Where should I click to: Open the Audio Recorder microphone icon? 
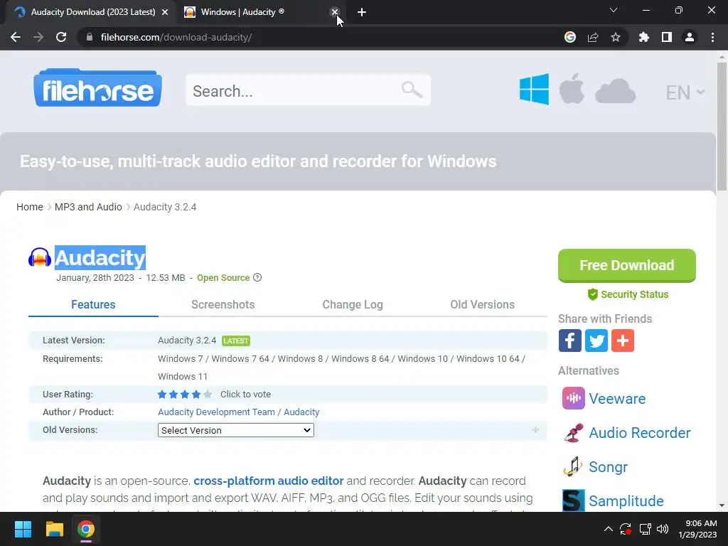coord(574,433)
